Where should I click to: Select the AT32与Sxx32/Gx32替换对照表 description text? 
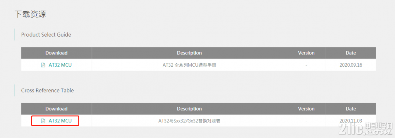[x=189, y=121]
